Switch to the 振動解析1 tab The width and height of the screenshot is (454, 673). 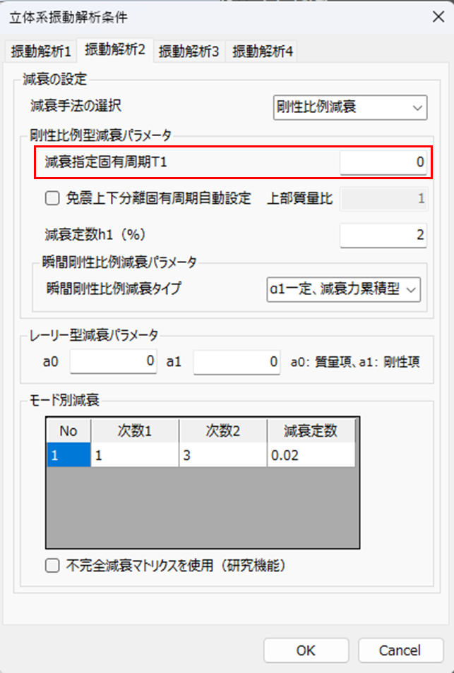pyautogui.click(x=41, y=51)
